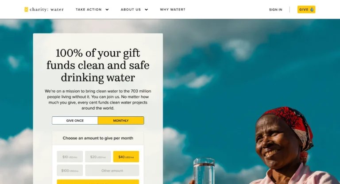Open the Take Action menu
340x184 pixels.
click(89, 10)
